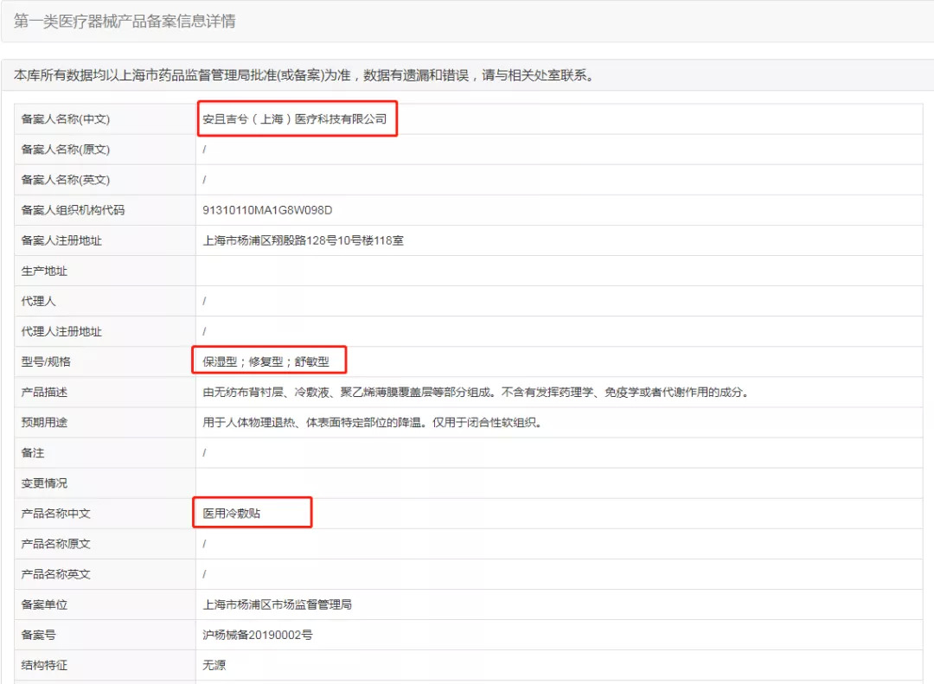Click the label 预期用途
The image size is (934, 684).
[x=44, y=423]
